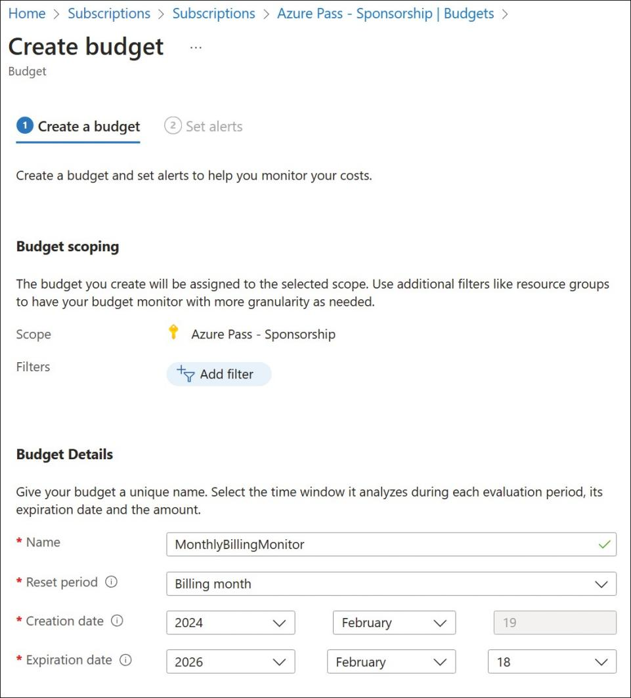
Task: Open the Creation date year 2024 dropdown
Action: pyautogui.click(x=231, y=623)
